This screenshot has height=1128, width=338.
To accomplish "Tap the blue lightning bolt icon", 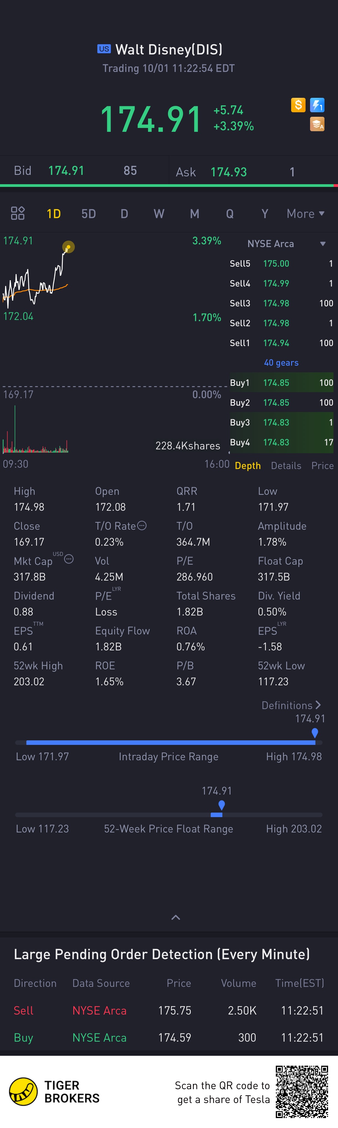I will [x=317, y=105].
